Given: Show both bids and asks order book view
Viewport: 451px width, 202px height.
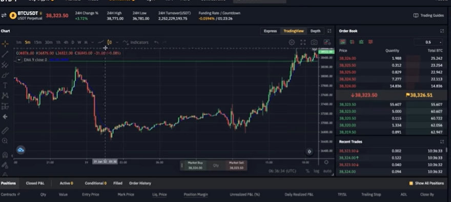Looking at the screenshot, I should (x=342, y=42).
